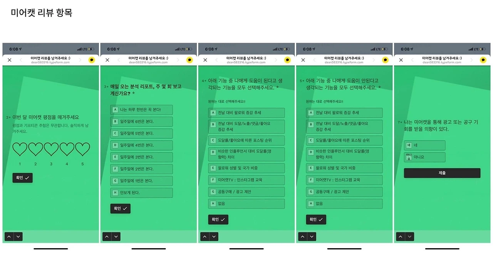Check '전날 대비 팔로워 증감 추세' in question 5
Viewport: 493px width, 277px height.
(x=344, y=113)
